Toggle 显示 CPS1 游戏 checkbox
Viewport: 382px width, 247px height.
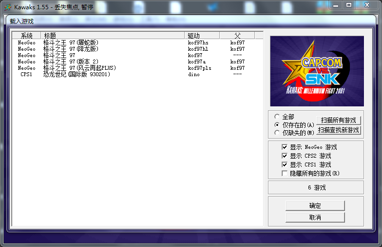click(285, 165)
